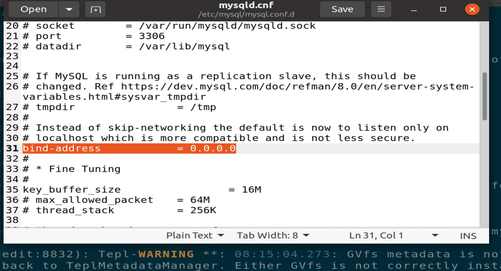Click line number 31 in gutter
This screenshot has height=271, width=501.
pos(12,149)
